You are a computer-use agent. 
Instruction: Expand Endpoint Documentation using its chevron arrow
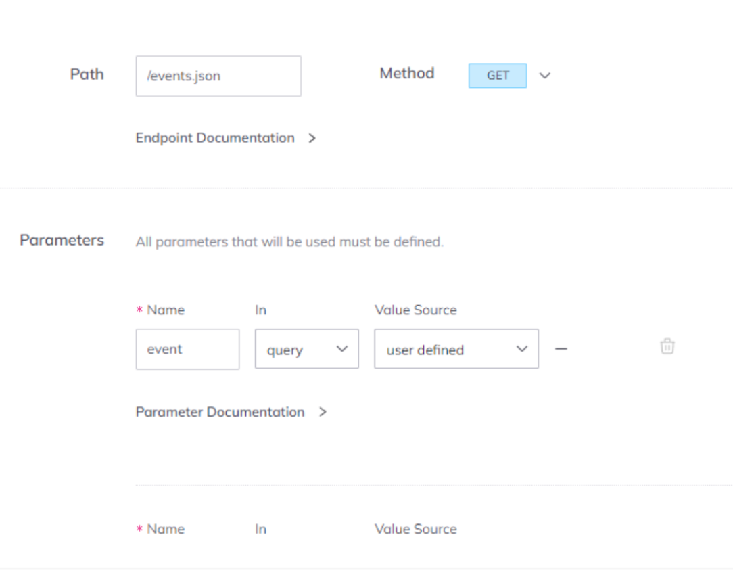(312, 138)
